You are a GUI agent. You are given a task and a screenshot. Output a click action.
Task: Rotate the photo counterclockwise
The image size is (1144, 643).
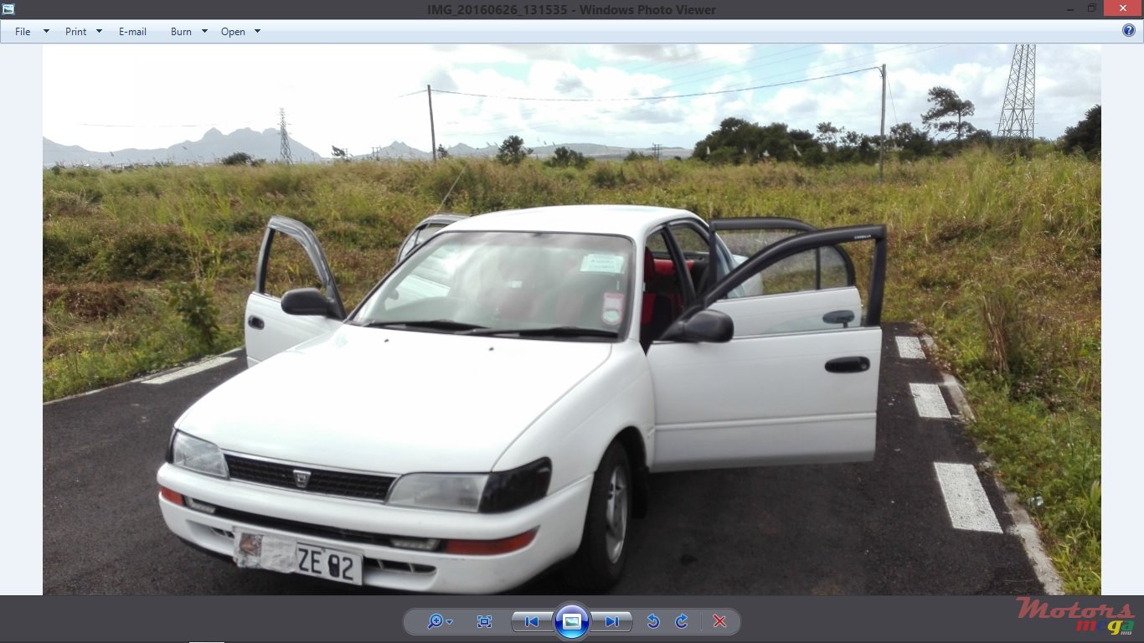(654, 621)
